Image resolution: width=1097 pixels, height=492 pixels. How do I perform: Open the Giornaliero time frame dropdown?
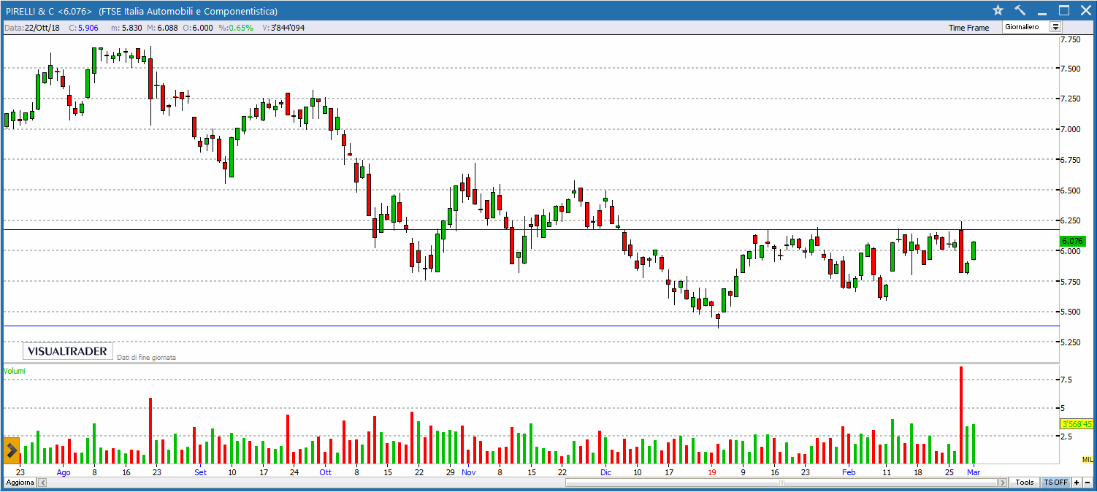(1055, 27)
